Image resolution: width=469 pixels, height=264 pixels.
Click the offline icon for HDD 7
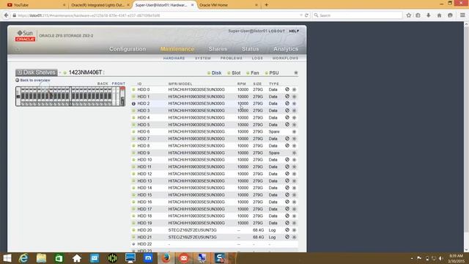(x=287, y=139)
